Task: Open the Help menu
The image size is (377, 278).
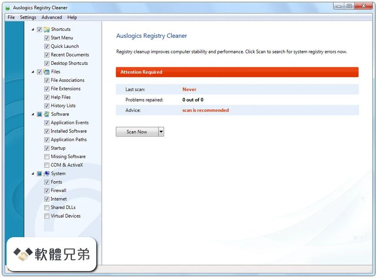Action: click(x=72, y=17)
